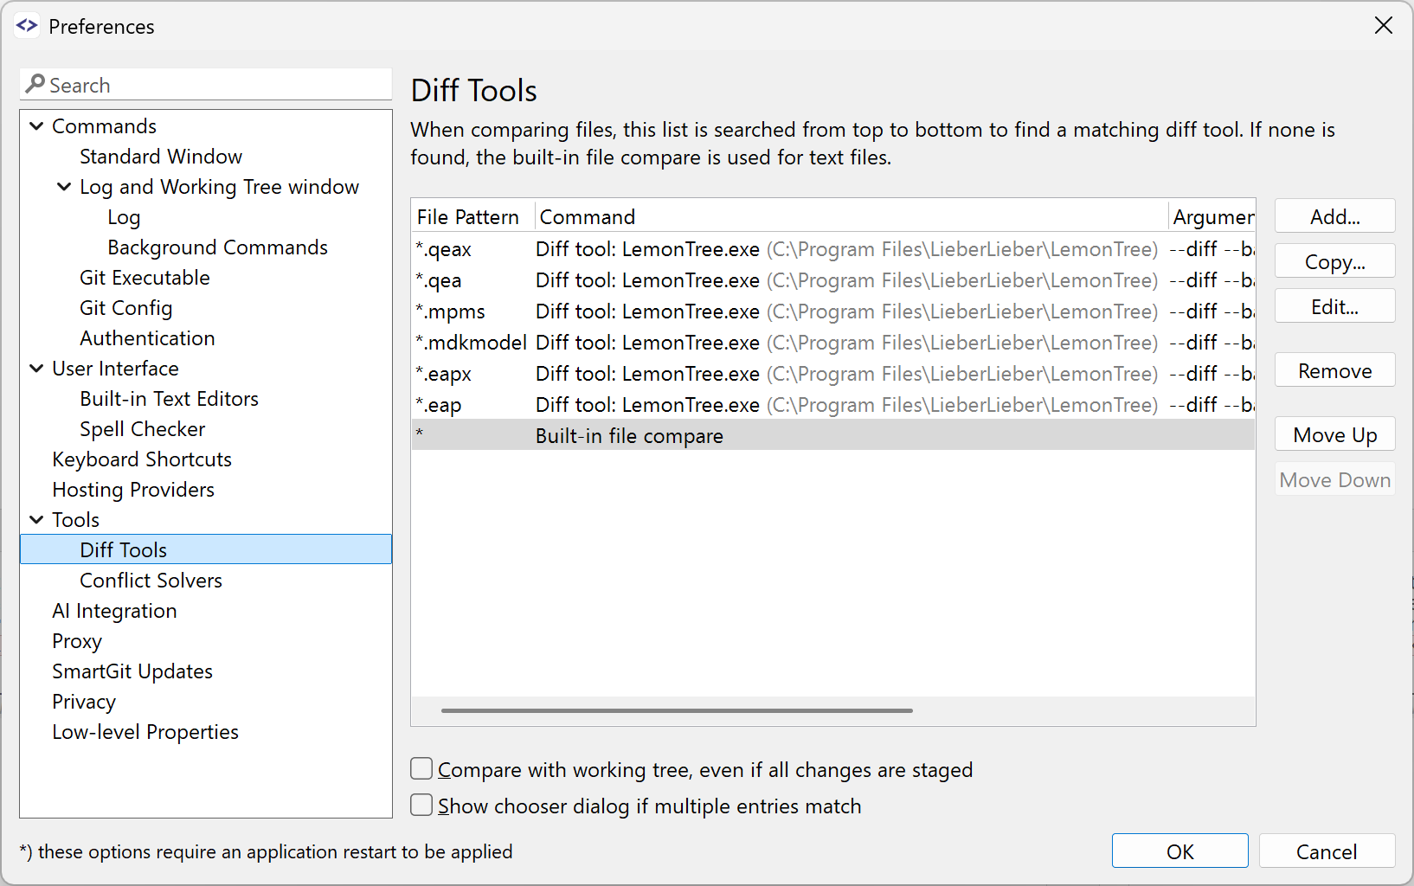Collapse the Commands tree section

point(35,125)
